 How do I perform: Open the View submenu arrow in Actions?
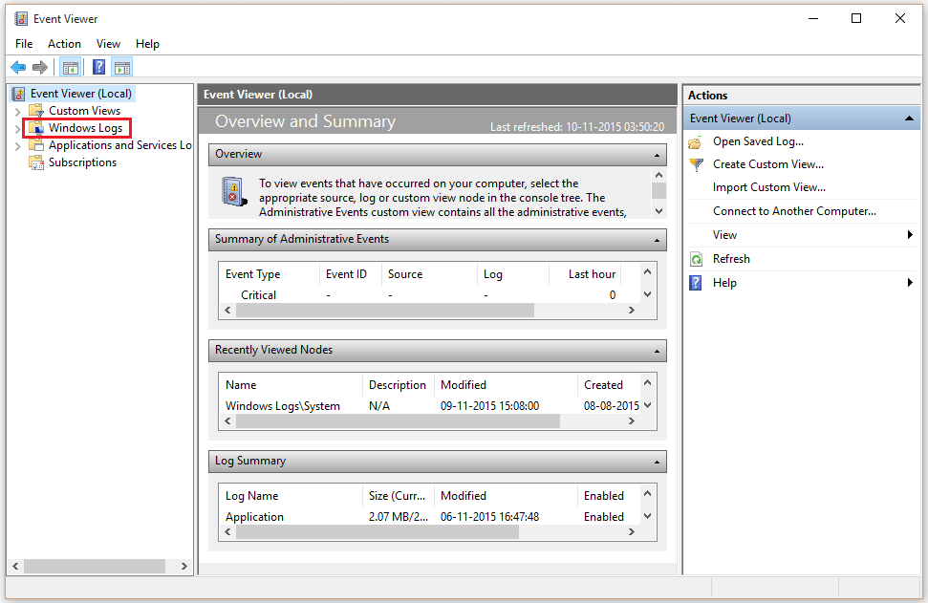coord(910,235)
